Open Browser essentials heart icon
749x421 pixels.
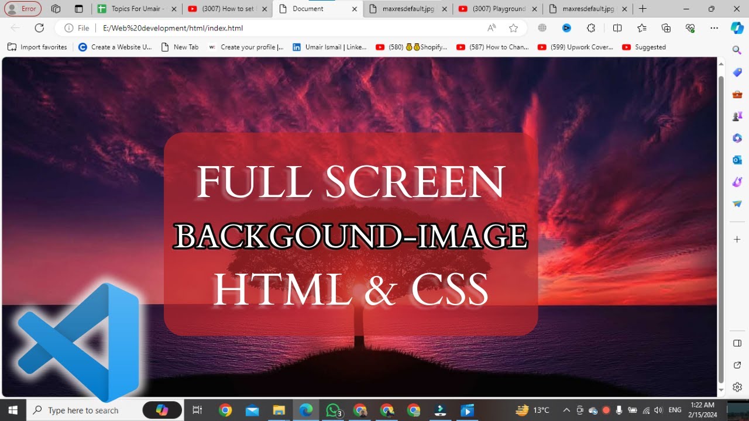690,28
